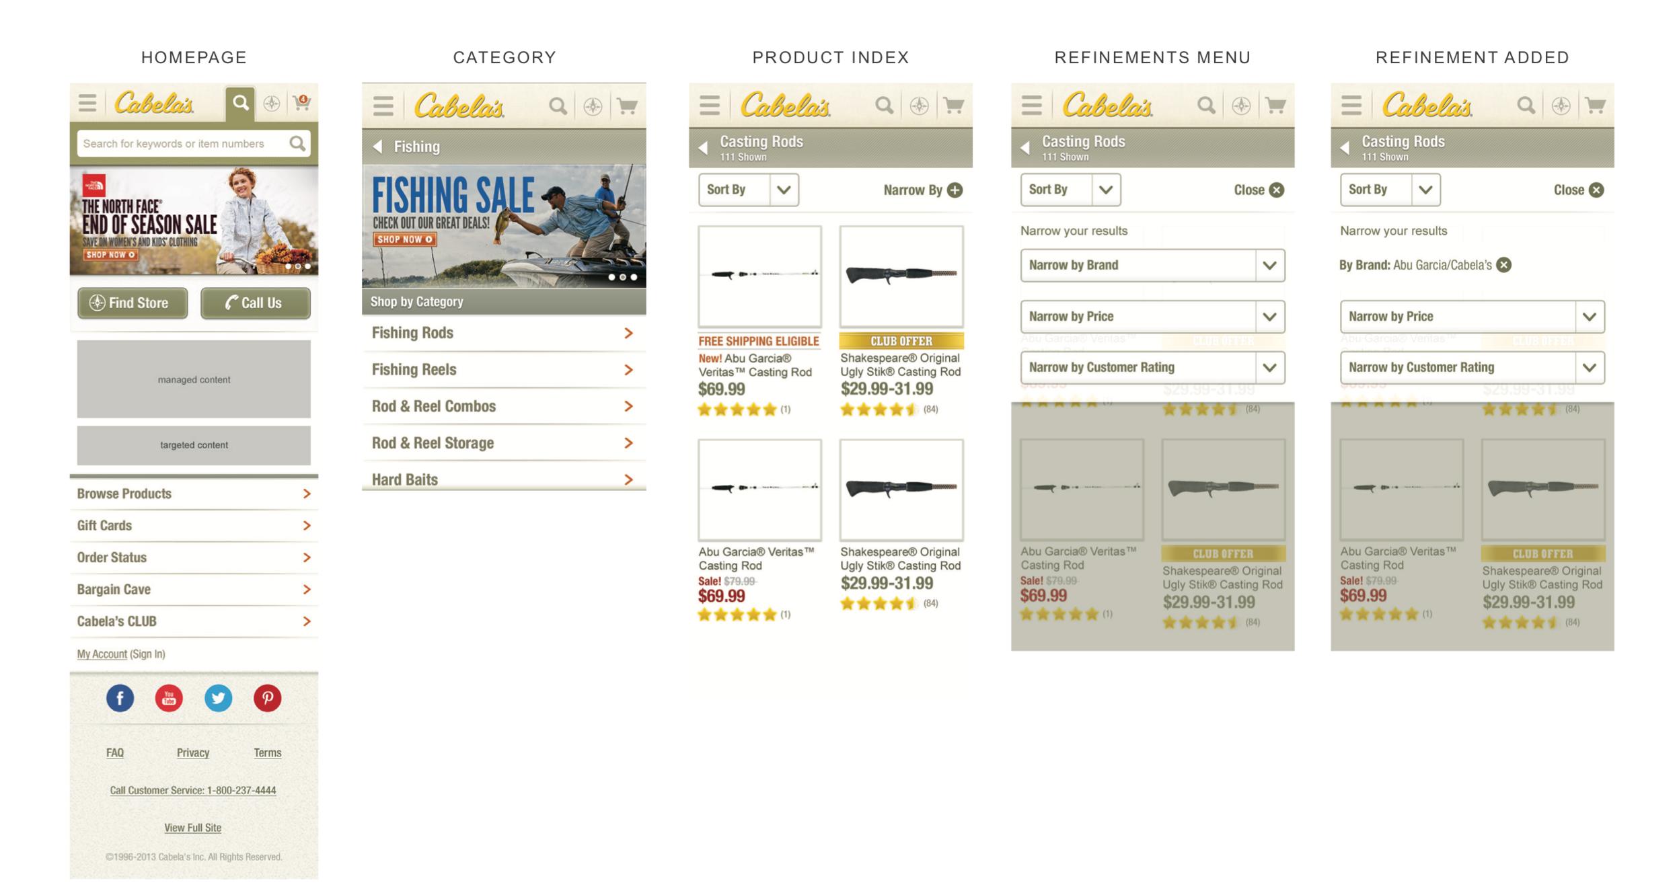Viewport: 1677px width, 893px height.
Task: Open cart icon on Refinement Added screen
Action: 1595,105
